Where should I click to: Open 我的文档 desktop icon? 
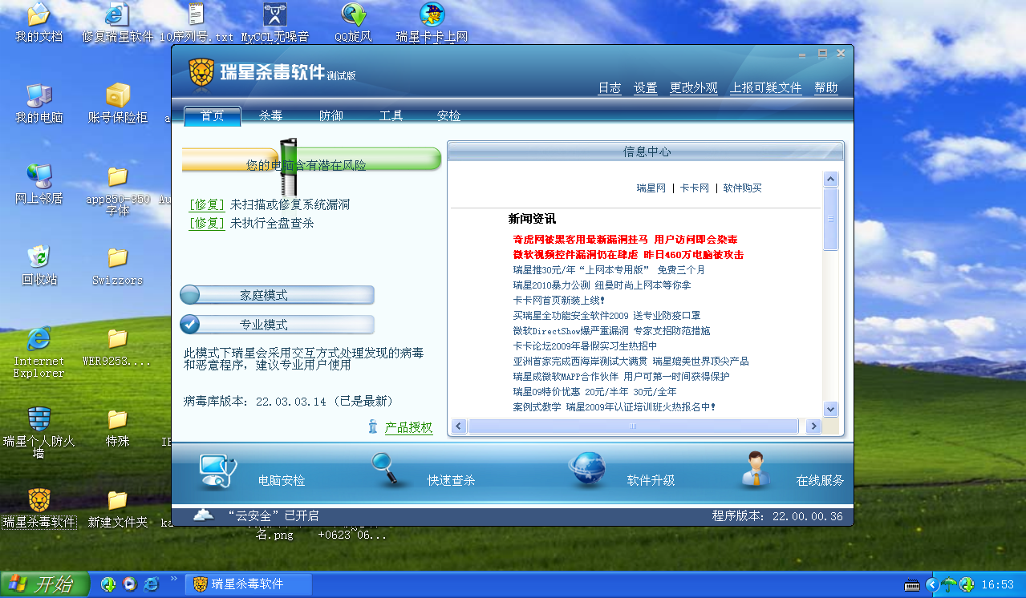(39, 14)
